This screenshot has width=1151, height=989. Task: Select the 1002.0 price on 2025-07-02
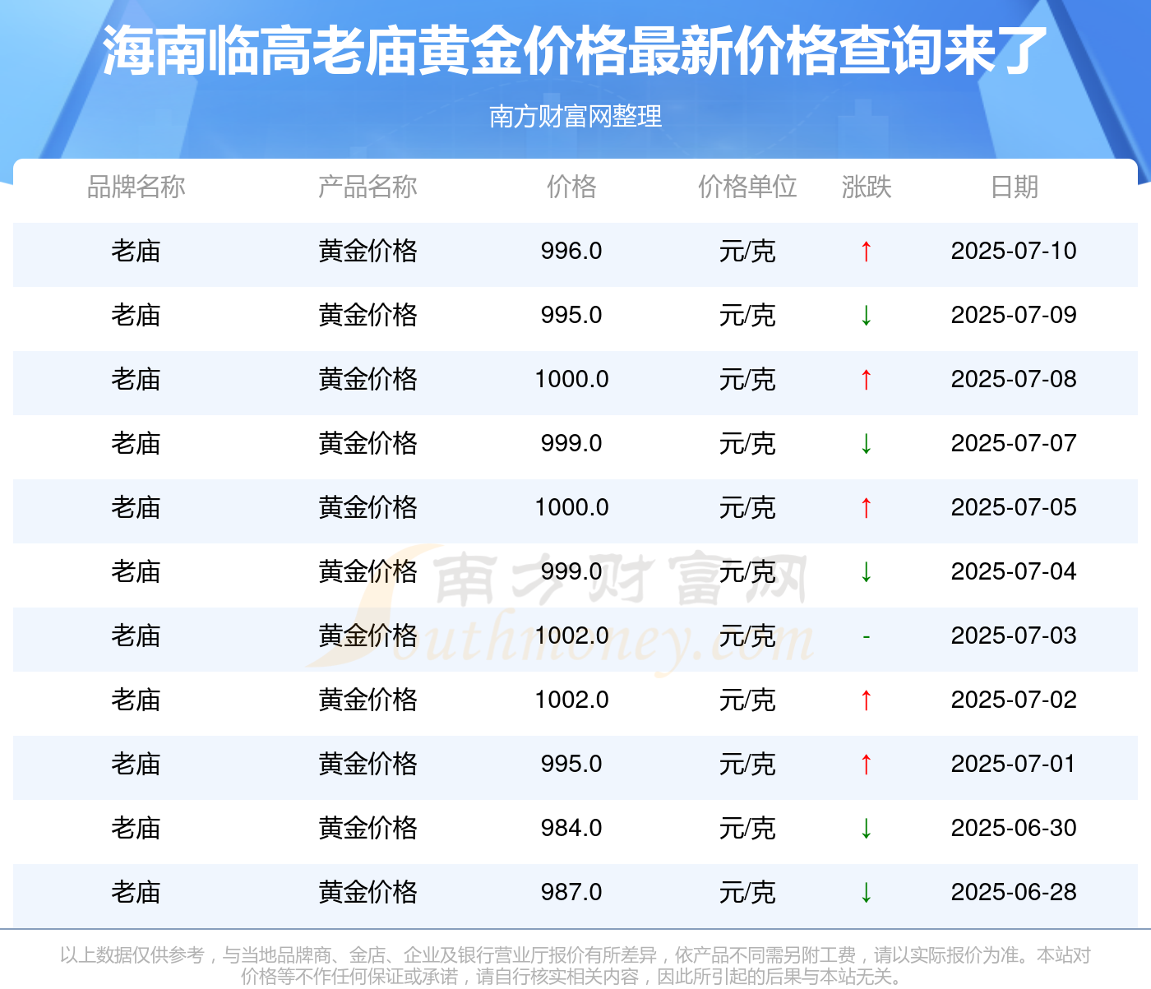[x=571, y=700]
